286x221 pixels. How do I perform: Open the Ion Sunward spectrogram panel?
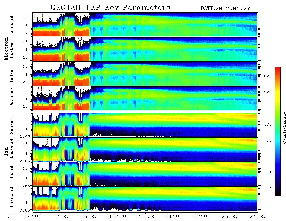(145, 125)
